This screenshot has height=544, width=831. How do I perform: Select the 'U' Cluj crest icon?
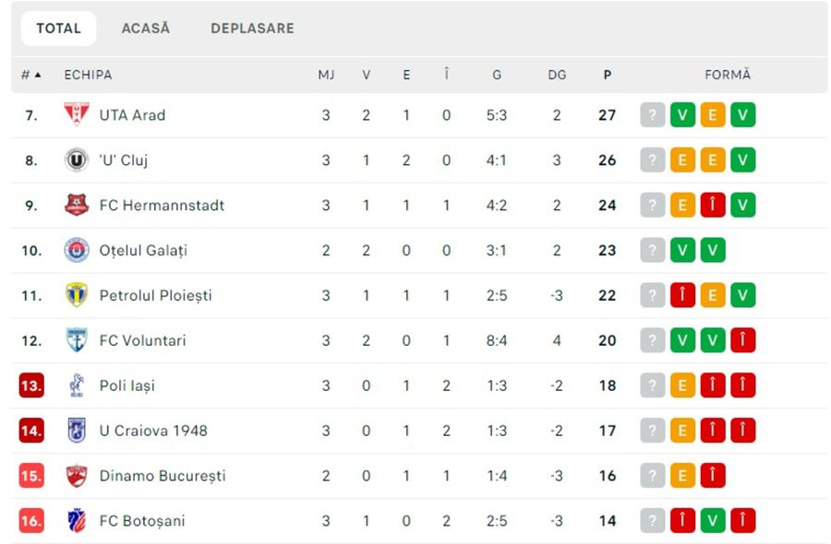click(x=78, y=160)
